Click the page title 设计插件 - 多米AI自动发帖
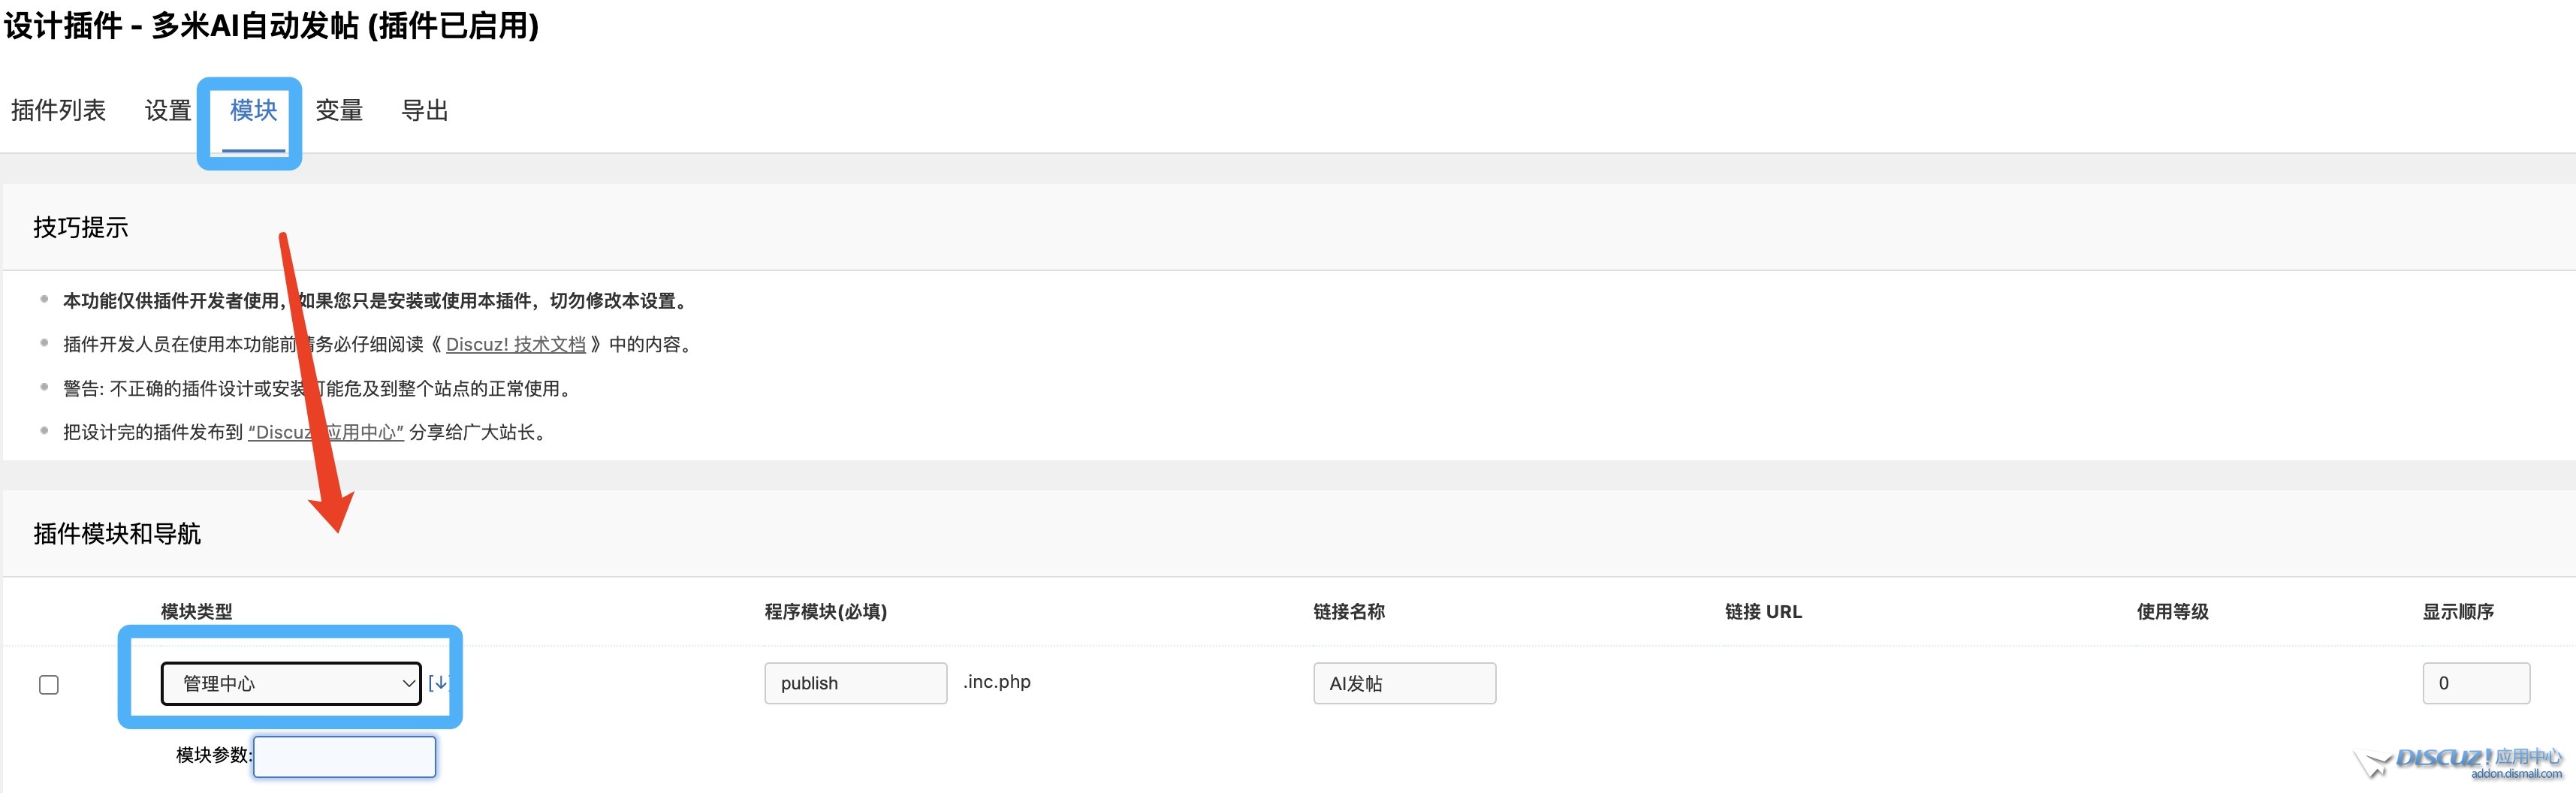This screenshot has height=793, width=2576. [x=271, y=25]
